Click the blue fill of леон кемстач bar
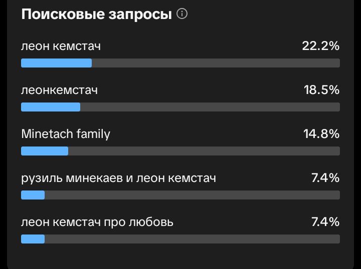This screenshot has height=269, width=361. coord(56,63)
